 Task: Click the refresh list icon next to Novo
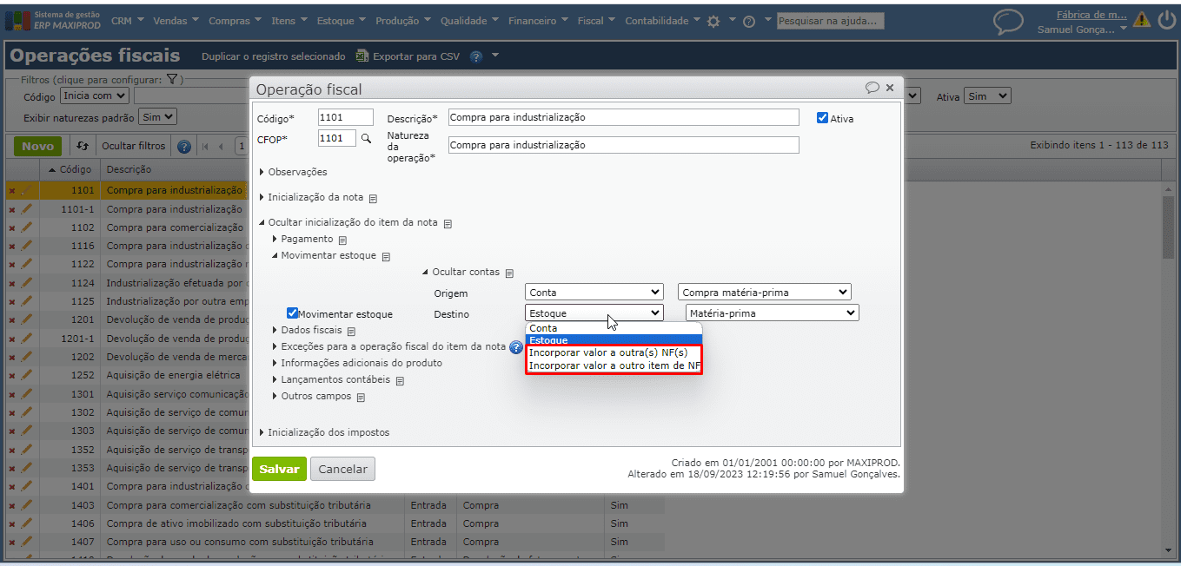coord(83,146)
